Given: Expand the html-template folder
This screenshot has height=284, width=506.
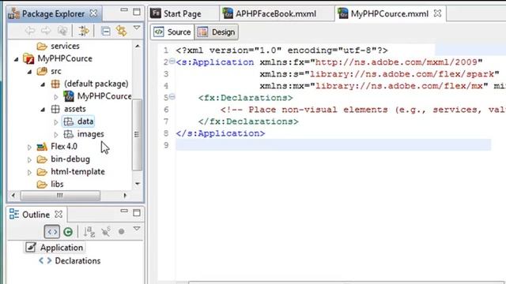Looking at the screenshot, I should pos(29,172).
